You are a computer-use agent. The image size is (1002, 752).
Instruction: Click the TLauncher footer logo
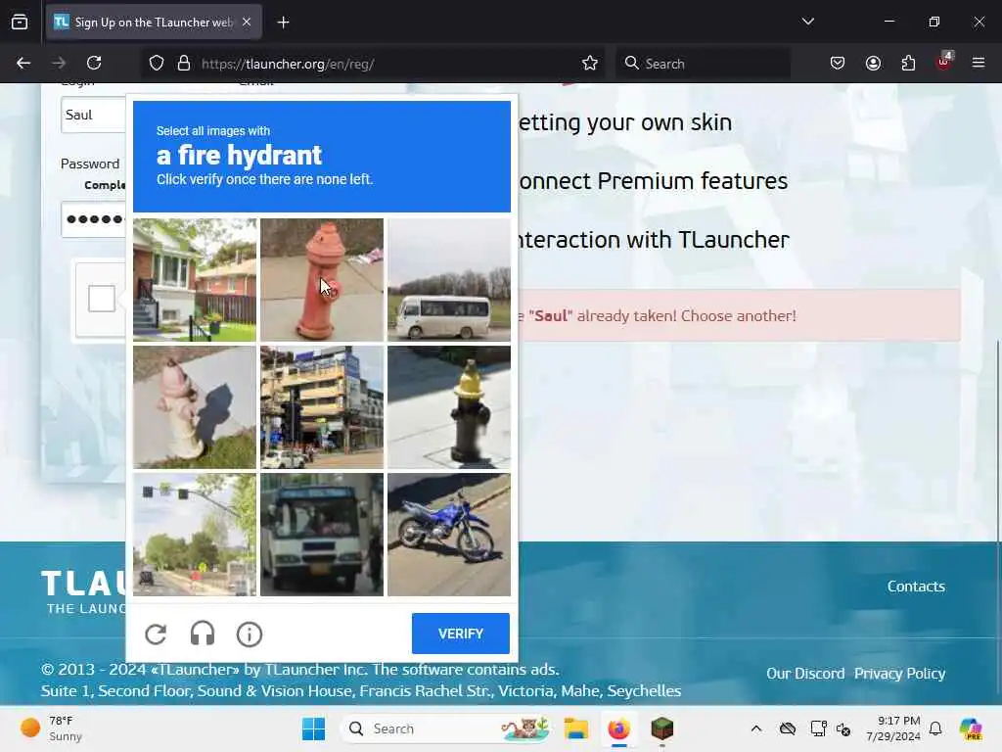point(84,591)
